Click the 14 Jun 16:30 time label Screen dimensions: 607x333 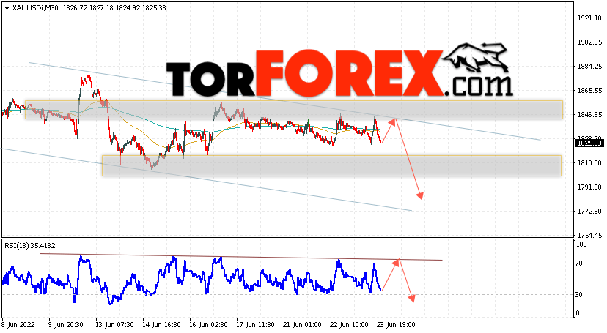point(161,325)
